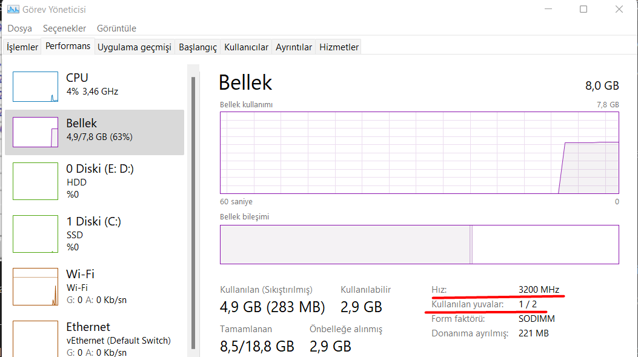The image size is (638, 357).
Task: Go to the Başlangıç tab
Action: pos(198,47)
